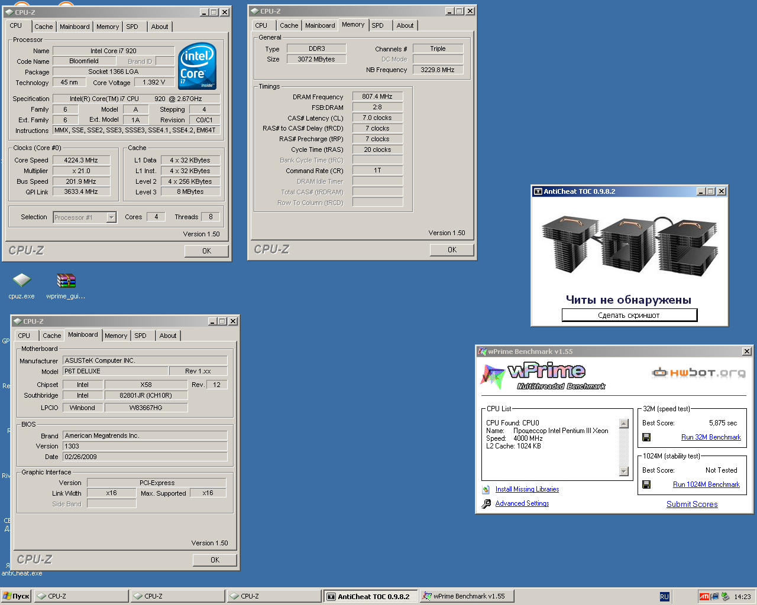Open SPD tab in the CPU-Z memory timings window
Image resolution: width=757 pixels, height=605 pixels.
click(377, 25)
